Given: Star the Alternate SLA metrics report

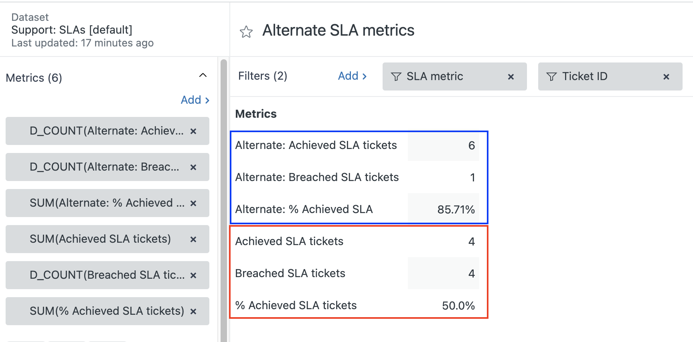Looking at the screenshot, I should click(x=246, y=32).
